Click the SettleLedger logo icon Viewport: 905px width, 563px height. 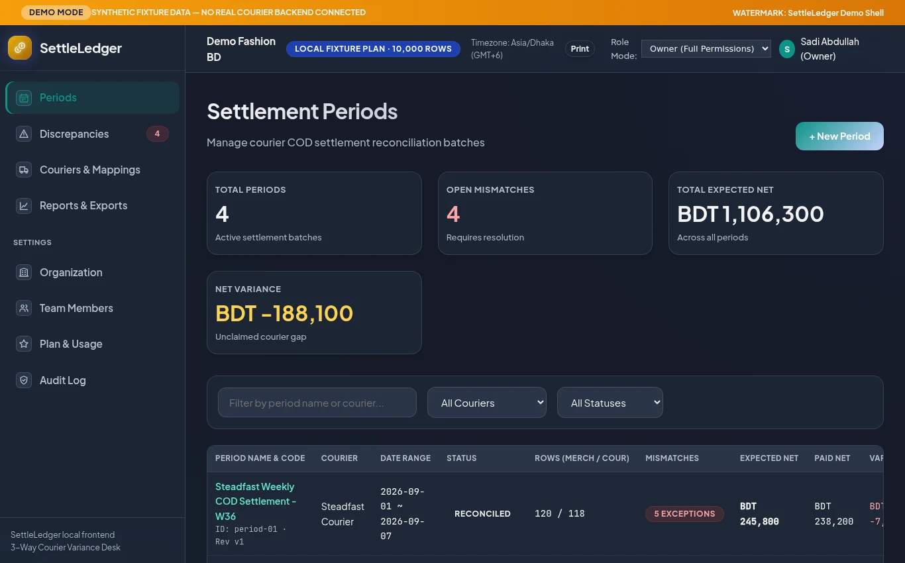click(x=20, y=48)
